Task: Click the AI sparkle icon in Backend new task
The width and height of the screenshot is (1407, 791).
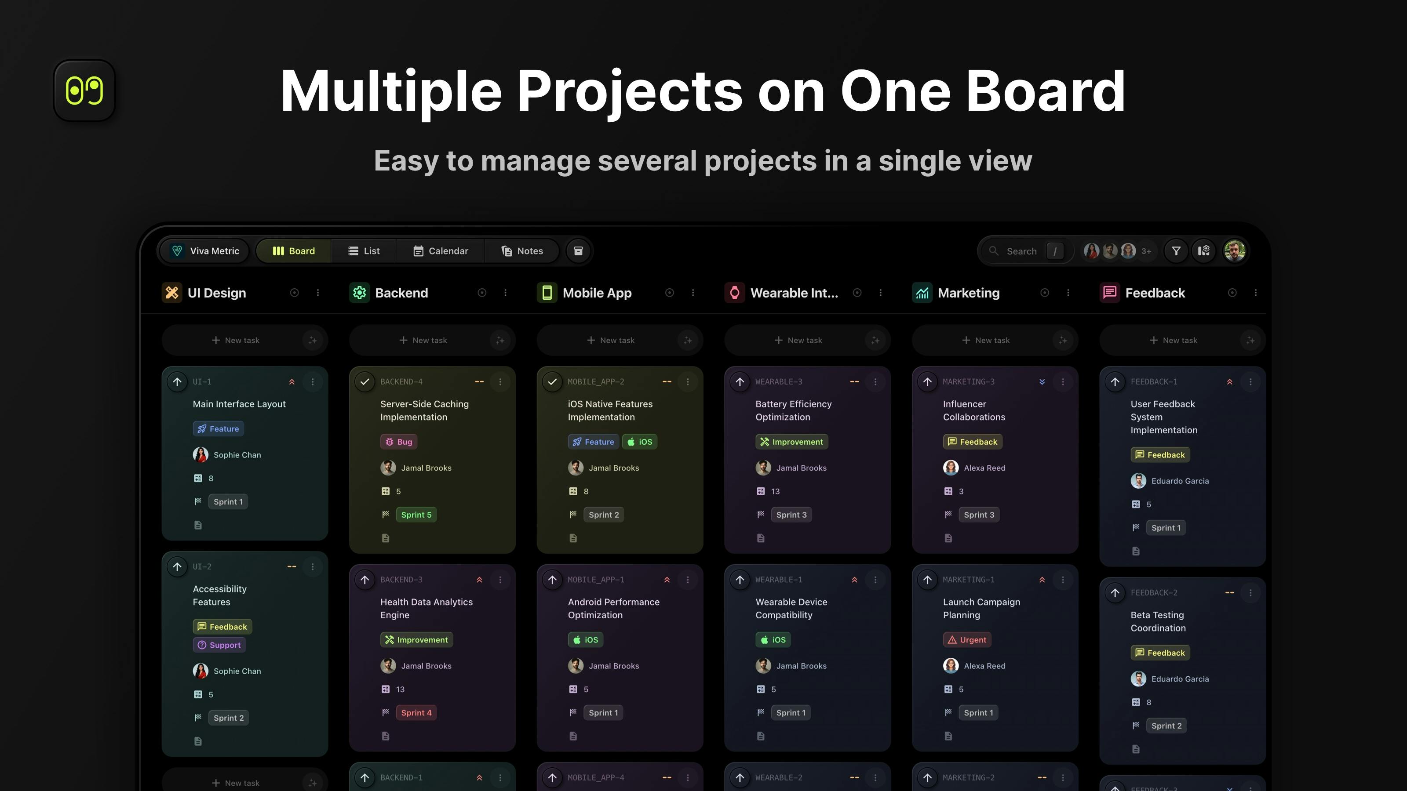Action: coord(500,341)
